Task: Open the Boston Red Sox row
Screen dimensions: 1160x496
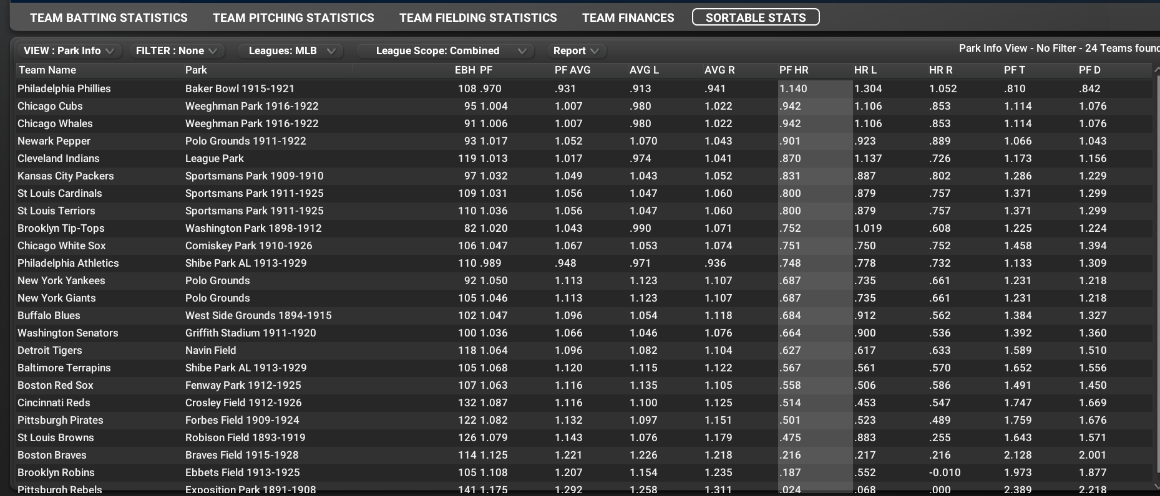Action: pos(56,385)
